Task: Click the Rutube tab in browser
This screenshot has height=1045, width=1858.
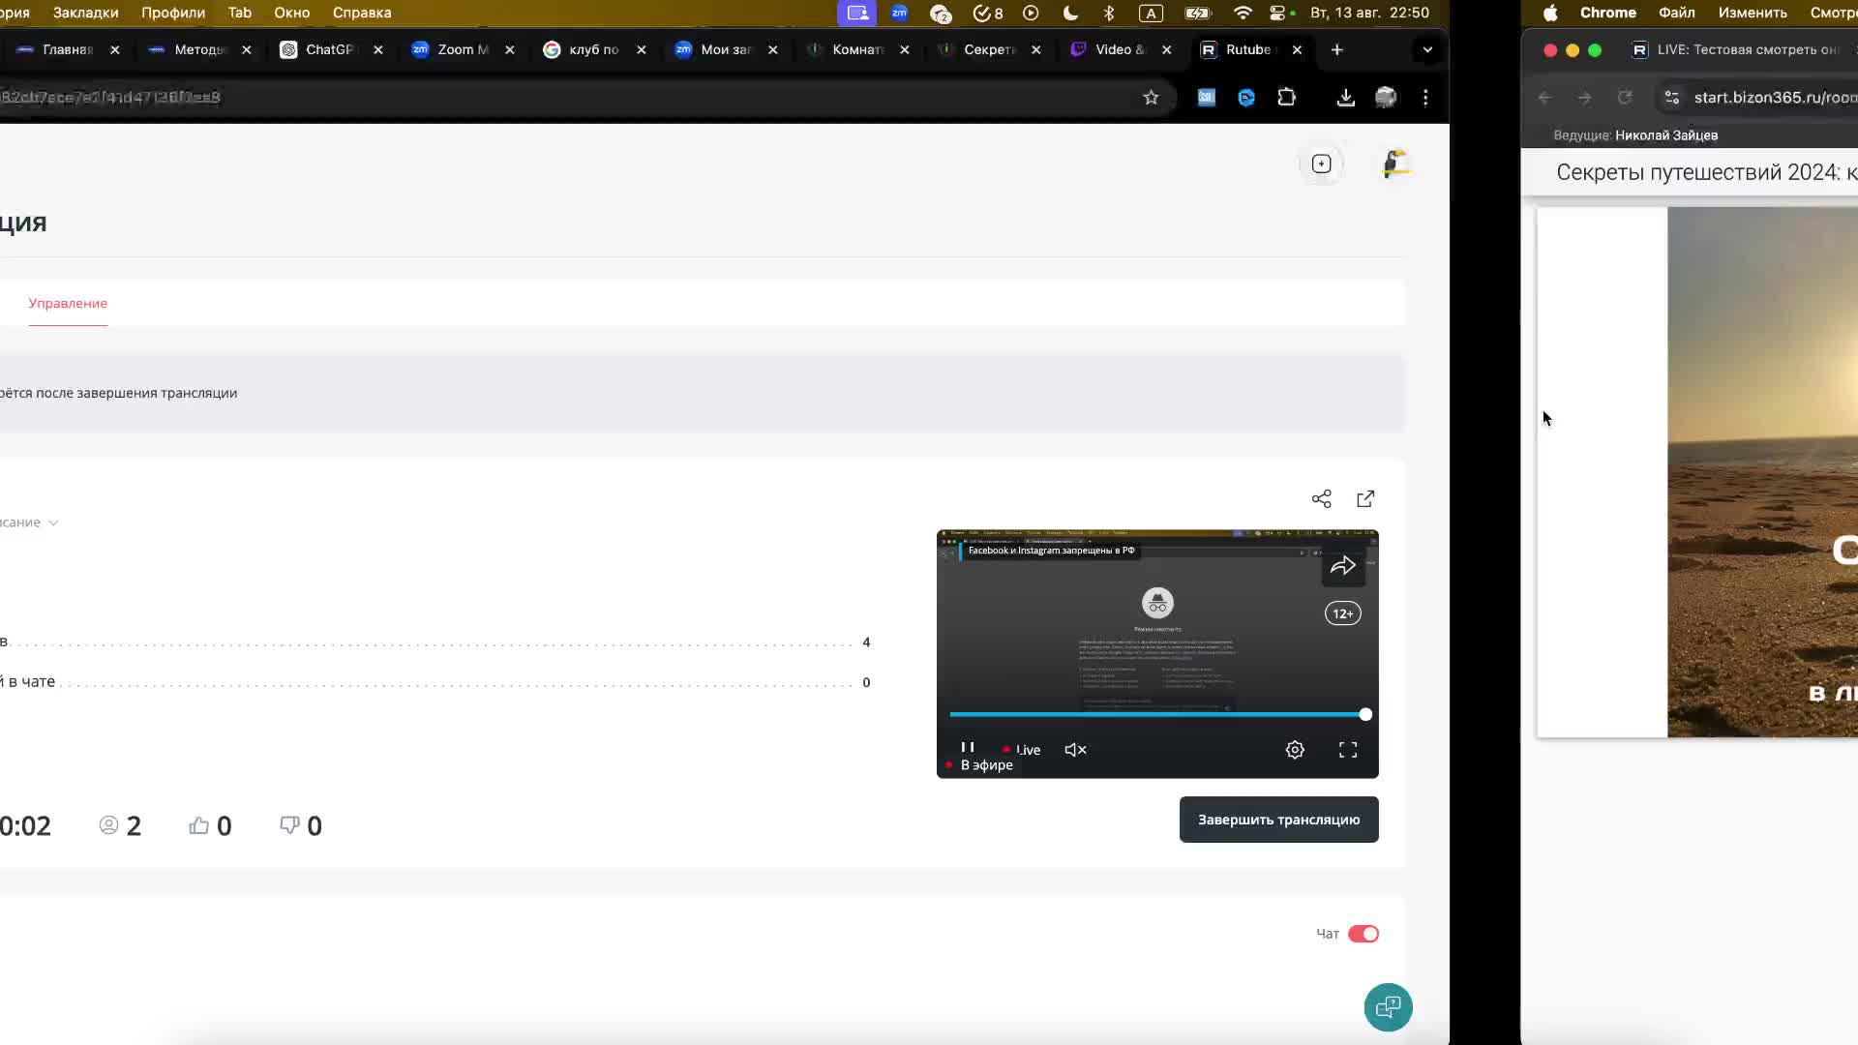Action: [x=1244, y=49]
